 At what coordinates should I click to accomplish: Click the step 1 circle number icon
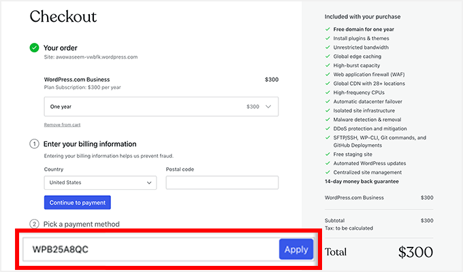[x=34, y=144]
